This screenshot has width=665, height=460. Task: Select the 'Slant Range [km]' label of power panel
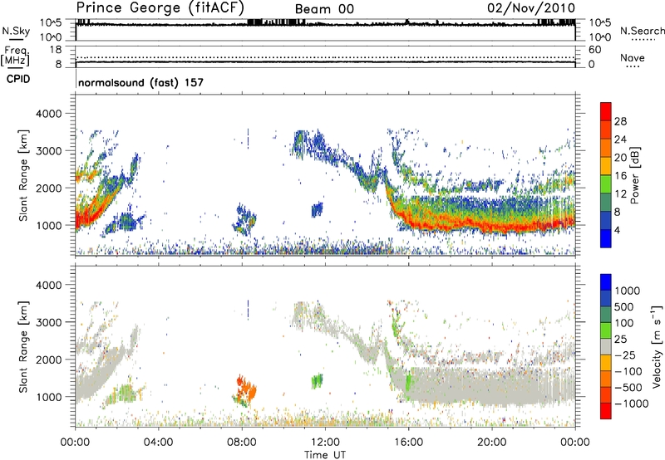coord(23,175)
